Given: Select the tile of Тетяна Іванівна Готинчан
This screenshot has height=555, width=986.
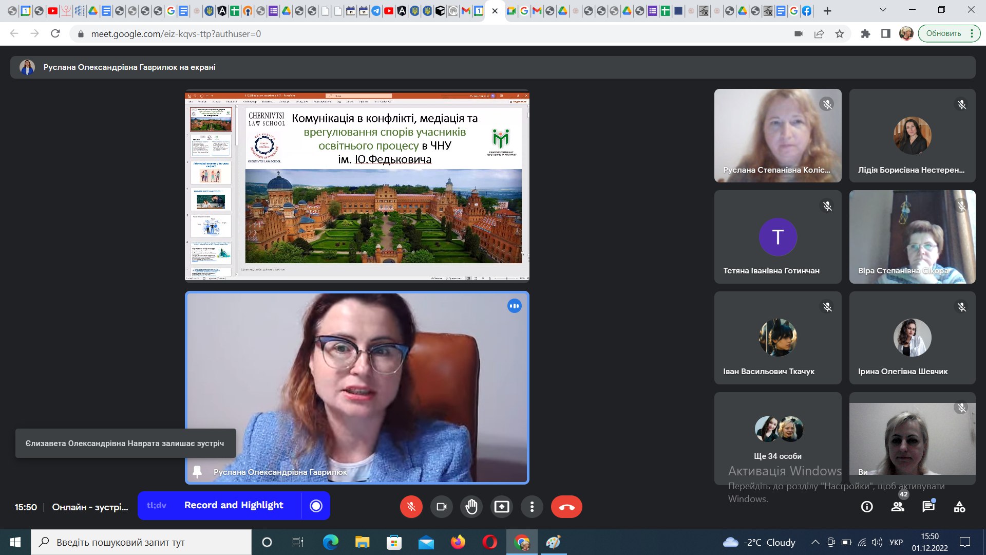Looking at the screenshot, I should pos(778,237).
